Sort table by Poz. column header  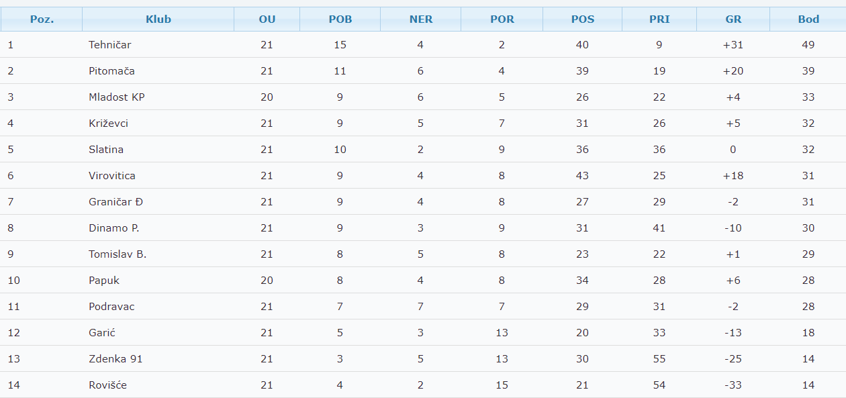tap(42, 19)
